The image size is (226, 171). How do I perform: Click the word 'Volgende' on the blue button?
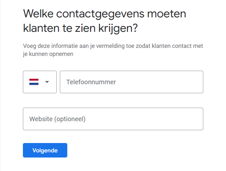[45, 150]
